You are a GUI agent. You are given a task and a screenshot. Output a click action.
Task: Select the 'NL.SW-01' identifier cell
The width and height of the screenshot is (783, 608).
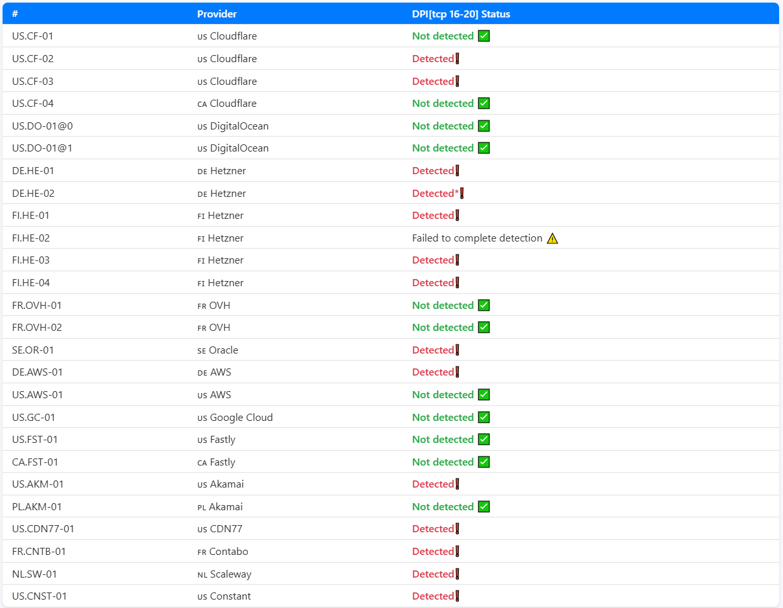[x=34, y=574]
